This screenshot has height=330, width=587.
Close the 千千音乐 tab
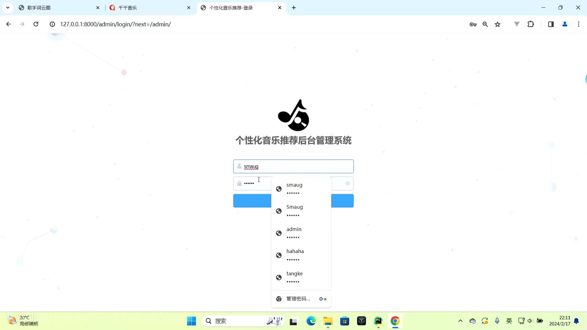(189, 8)
